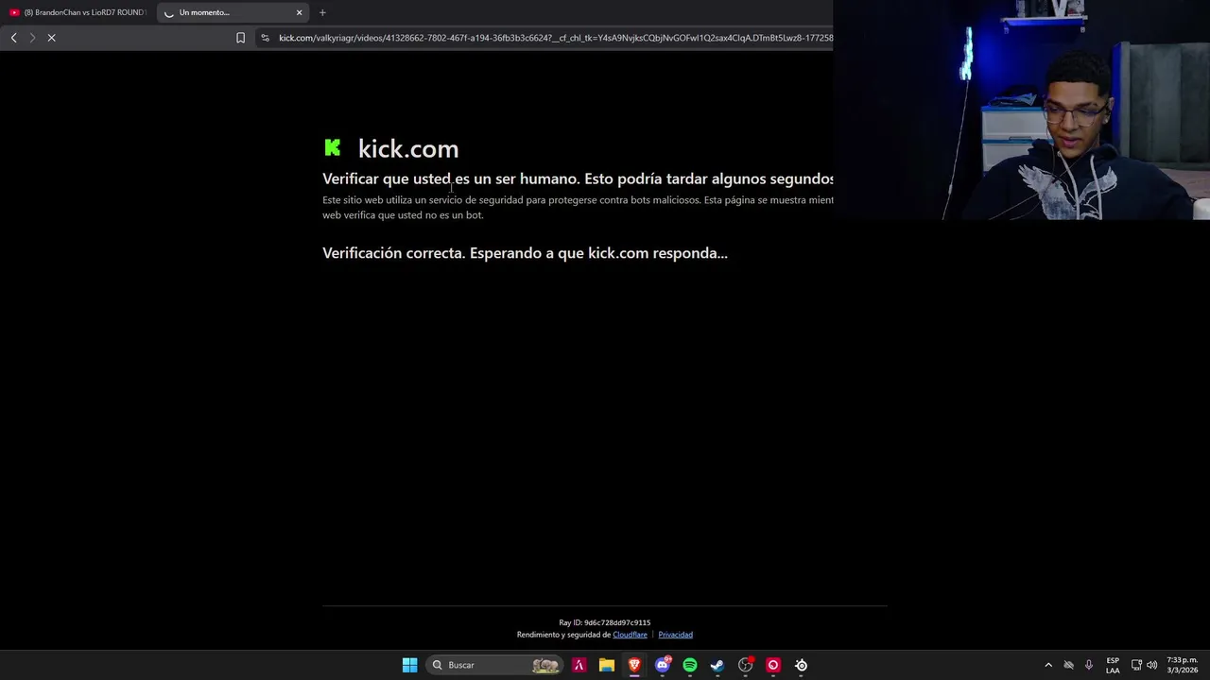Select the Ray ID text in footer
Screen dimensions: 1210x680
point(604,622)
